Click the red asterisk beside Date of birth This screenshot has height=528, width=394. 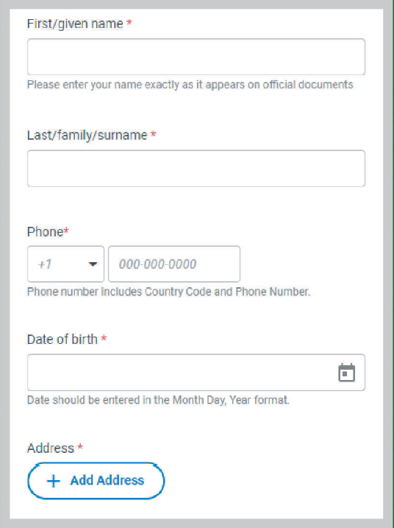click(x=104, y=338)
